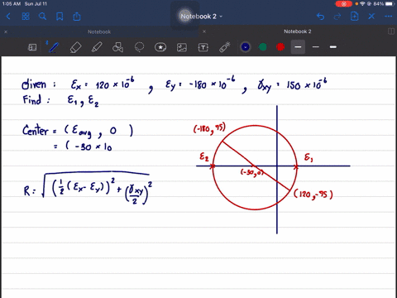Tap the battery 84% status indicator
397x298 pixels.
(384, 4)
